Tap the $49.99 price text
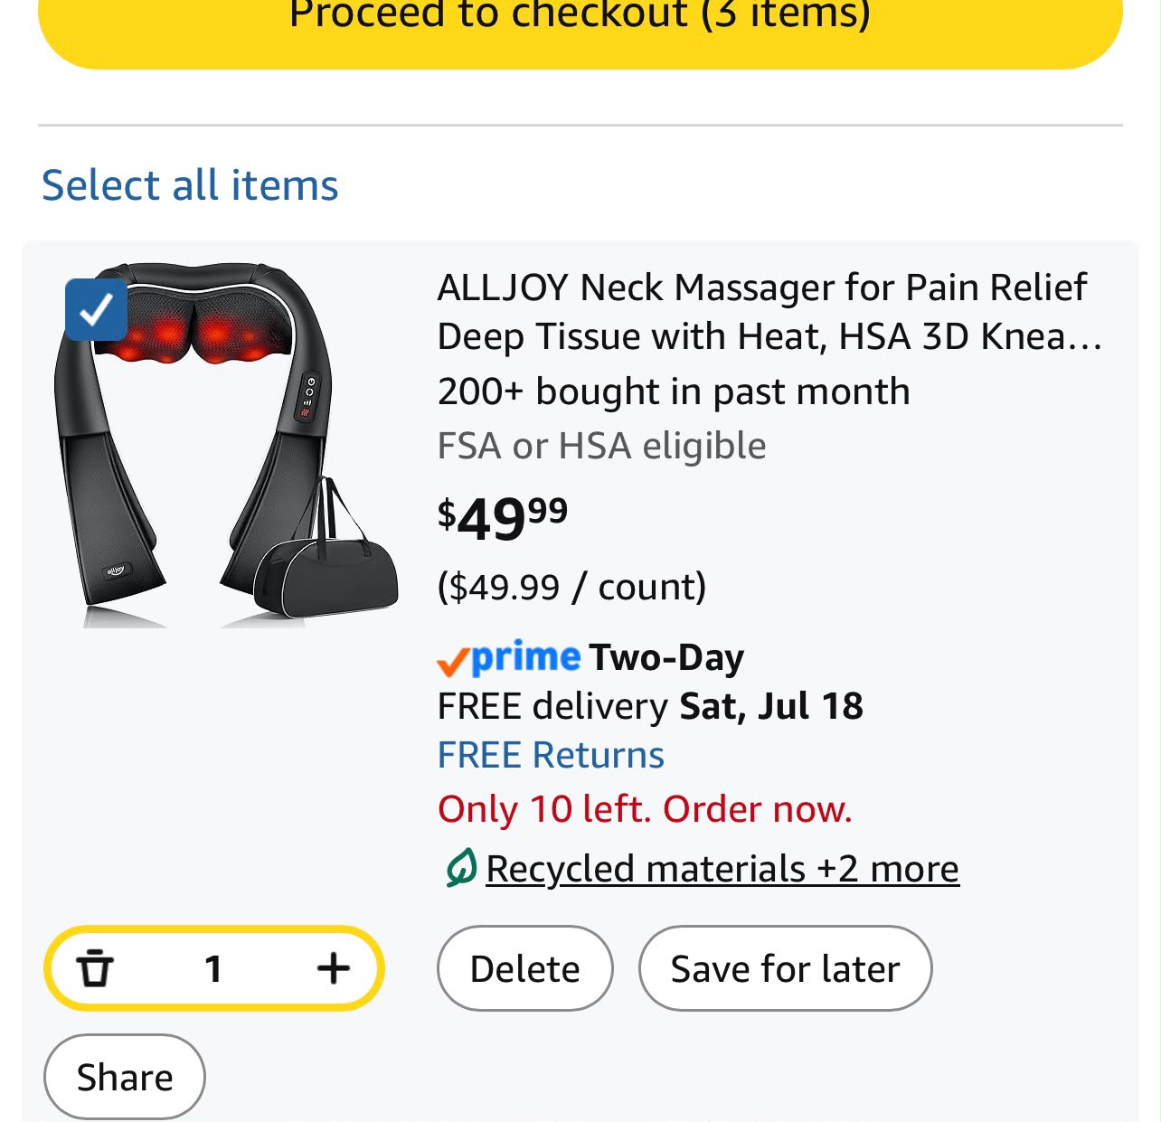This screenshot has height=1122, width=1161. (503, 519)
